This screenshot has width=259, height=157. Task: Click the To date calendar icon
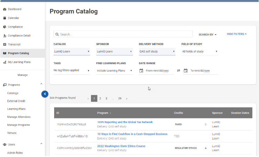pos(186,71)
